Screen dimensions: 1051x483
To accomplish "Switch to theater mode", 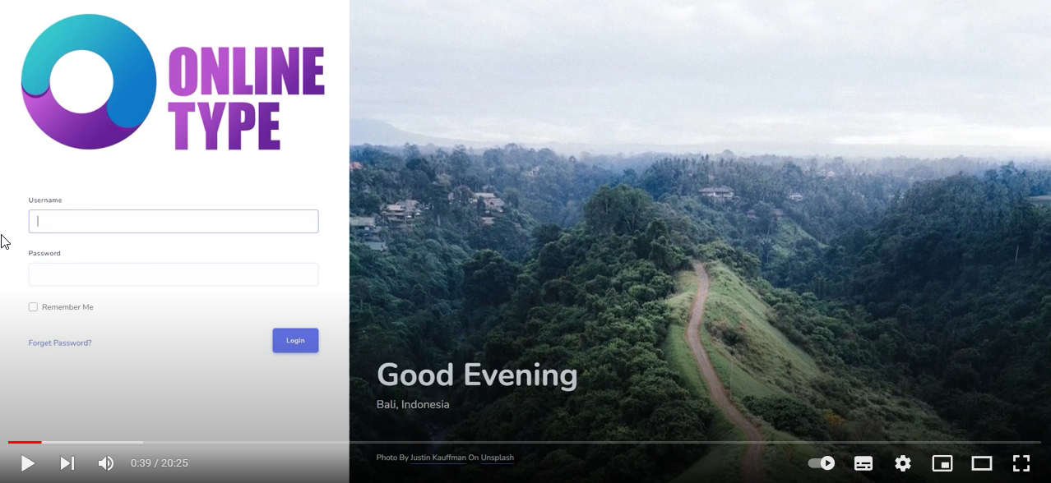I will 982,463.
